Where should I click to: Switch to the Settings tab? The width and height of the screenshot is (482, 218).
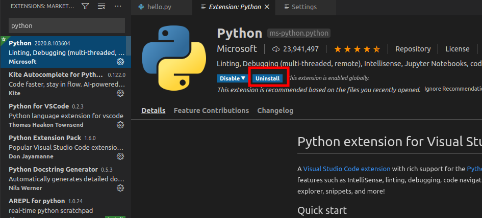coord(306,7)
